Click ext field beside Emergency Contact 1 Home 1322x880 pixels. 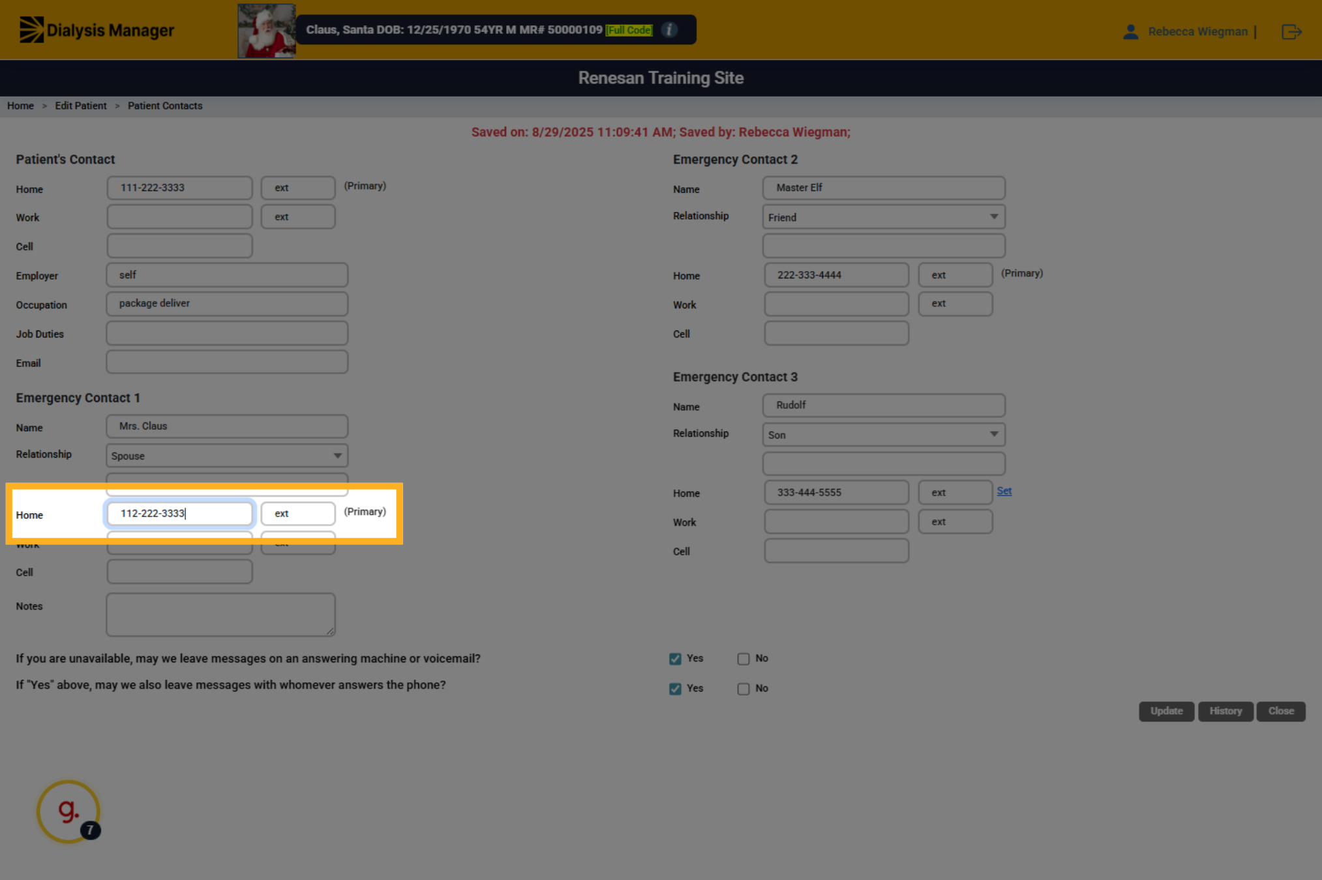[298, 514]
